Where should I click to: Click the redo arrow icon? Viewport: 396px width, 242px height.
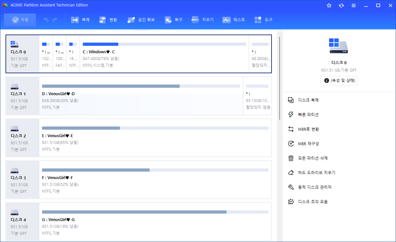[x=55, y=20]
